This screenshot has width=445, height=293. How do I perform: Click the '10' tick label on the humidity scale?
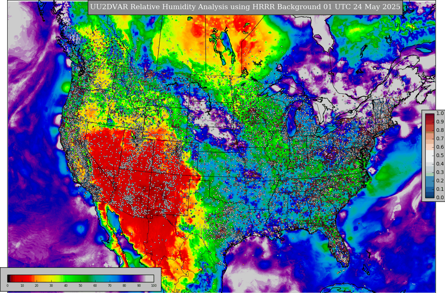tap(22, 286)
